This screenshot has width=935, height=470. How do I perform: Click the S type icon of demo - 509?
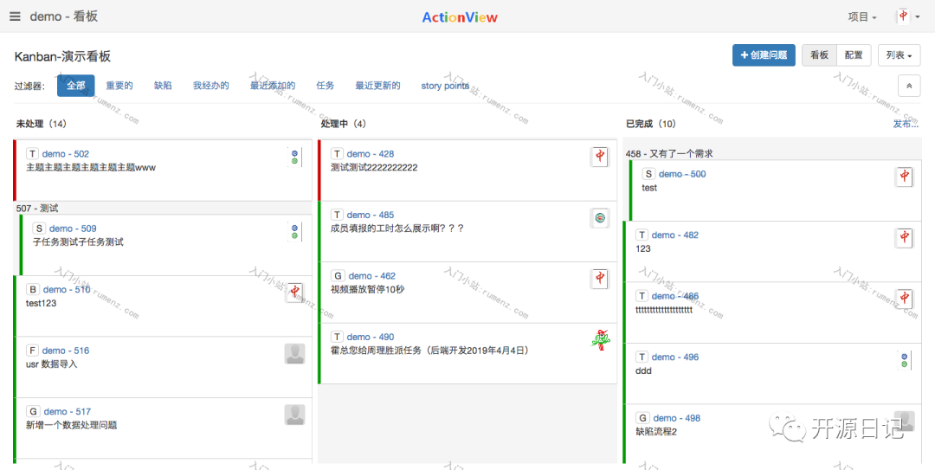click(x=39, y=229)
